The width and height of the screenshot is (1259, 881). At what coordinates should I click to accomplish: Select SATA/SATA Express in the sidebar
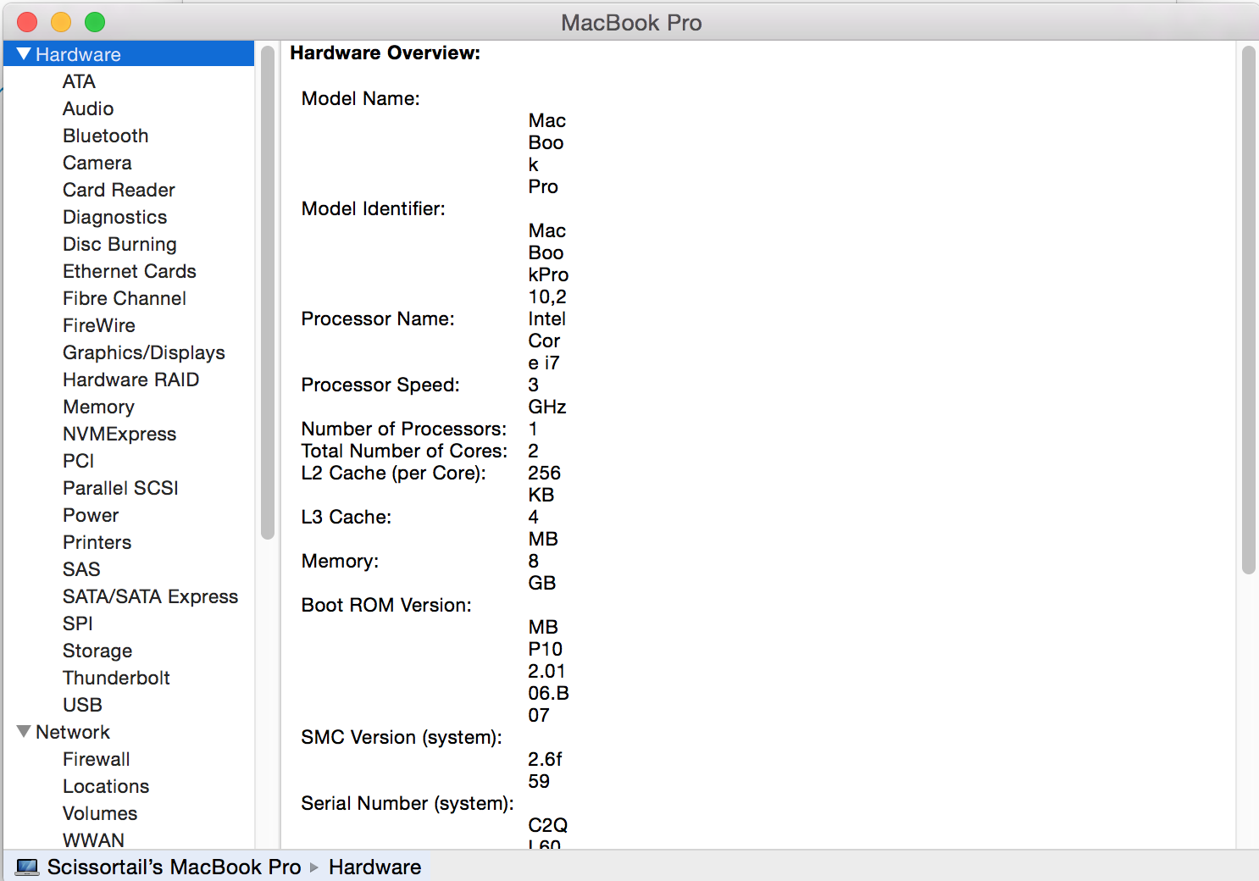pos(150,596)
